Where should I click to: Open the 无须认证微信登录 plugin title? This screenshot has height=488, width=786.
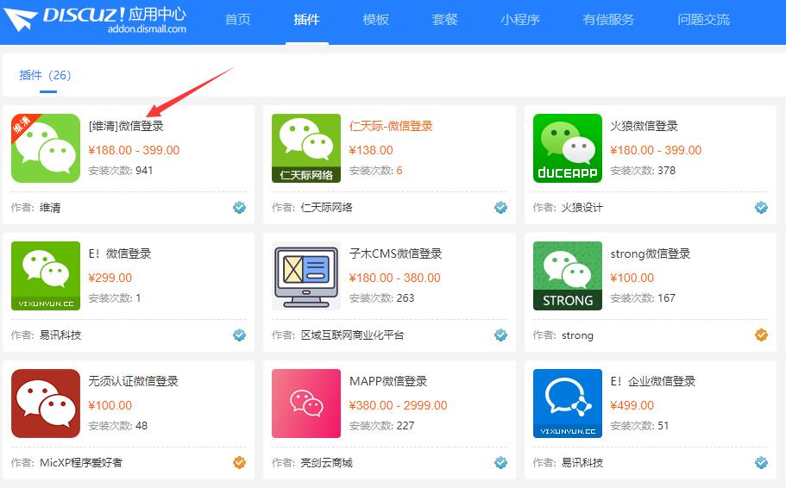(x=134, y=381)
